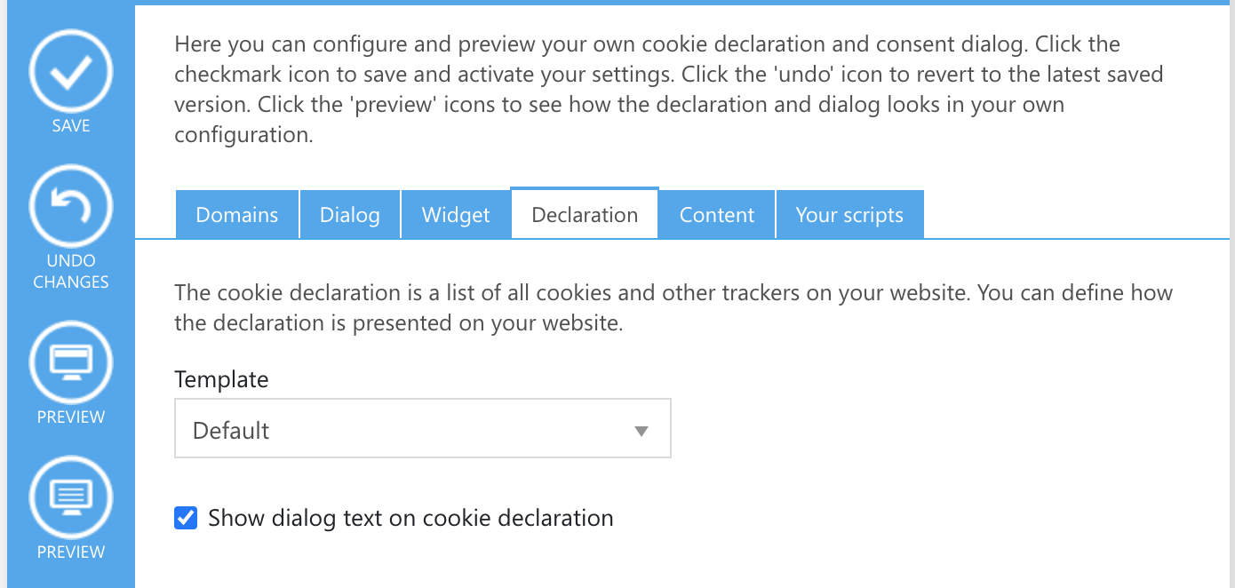Click the upper PREVIEW text label
The height and width of the screenshot is (588, 1235).
(x=71, y=417)
